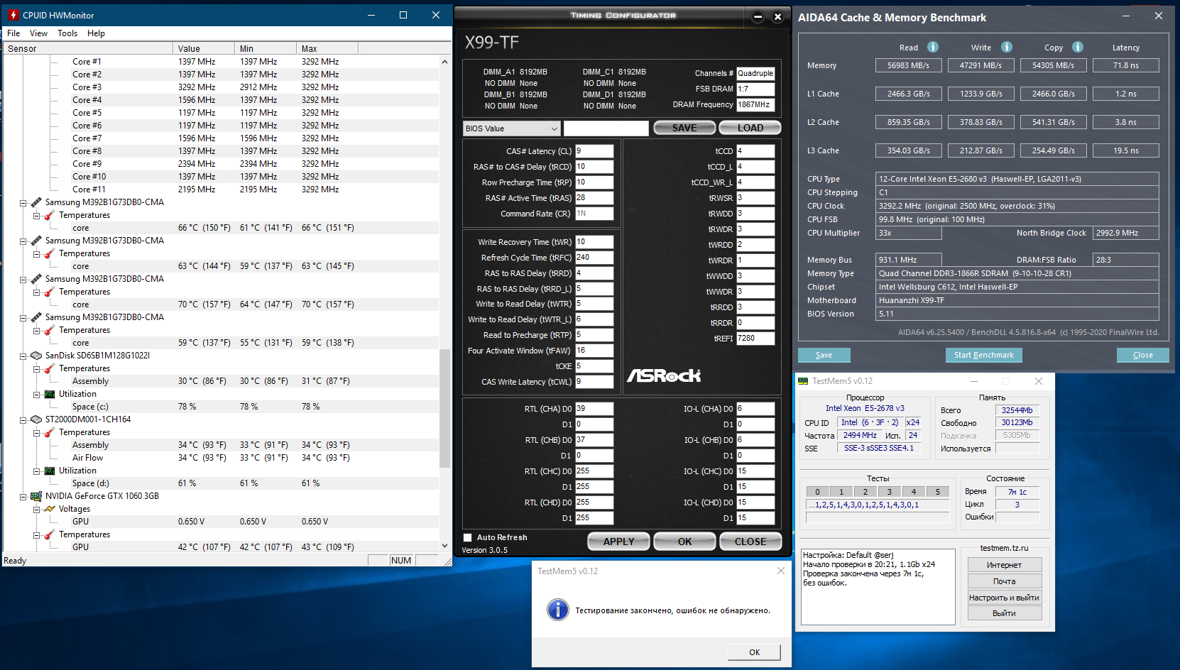Click OK in the Timing Configurator
Screen dimensions: 1180x670
(684, 542)
